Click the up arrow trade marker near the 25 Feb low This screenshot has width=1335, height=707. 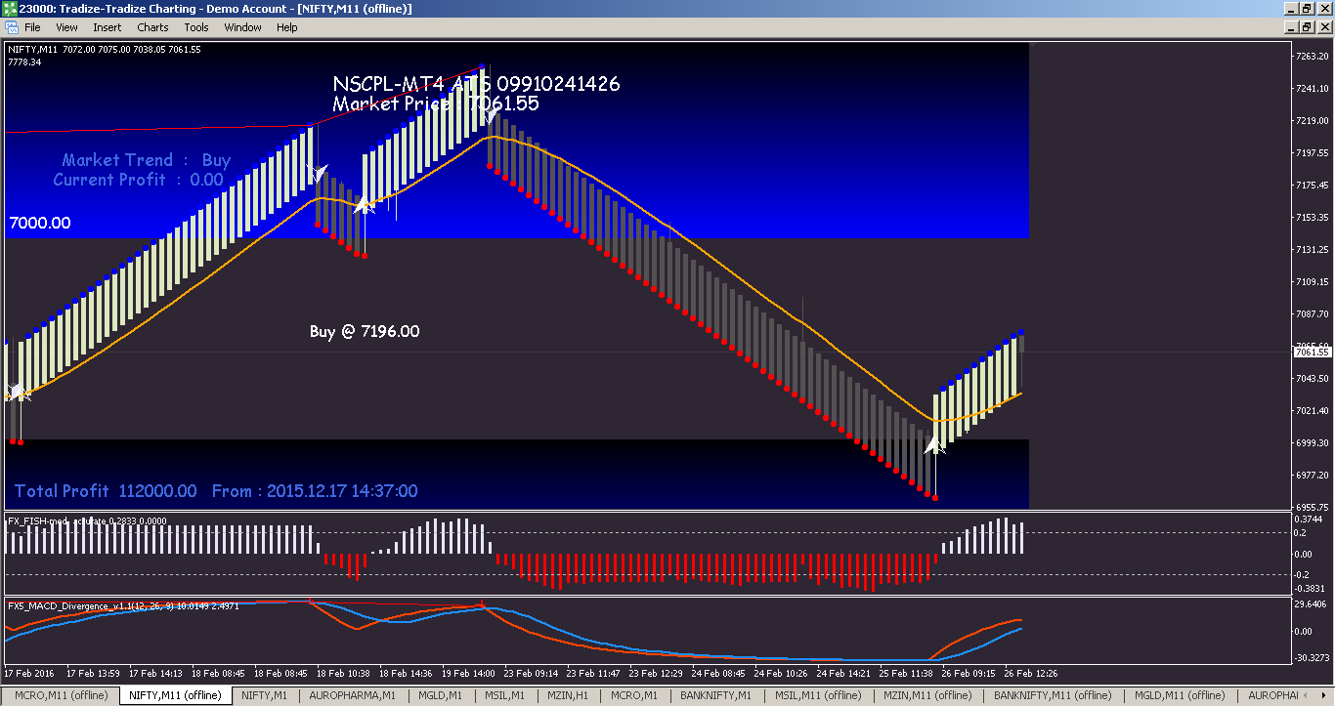(934, 446)
